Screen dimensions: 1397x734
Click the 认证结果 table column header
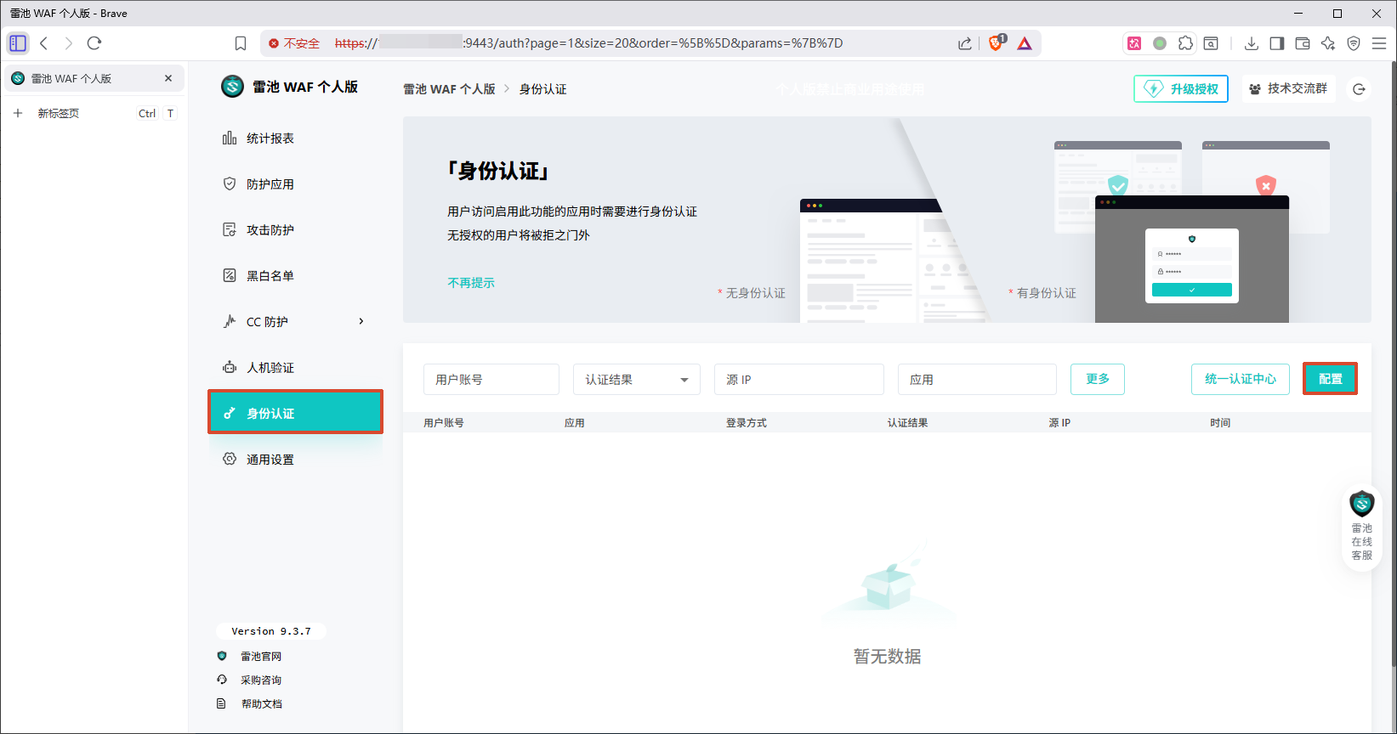(x=907, y=423)
